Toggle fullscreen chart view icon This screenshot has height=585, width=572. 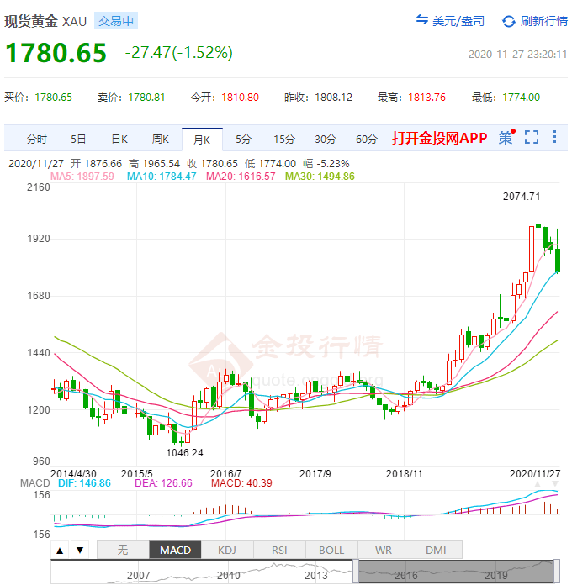click(x=531, y=137)
